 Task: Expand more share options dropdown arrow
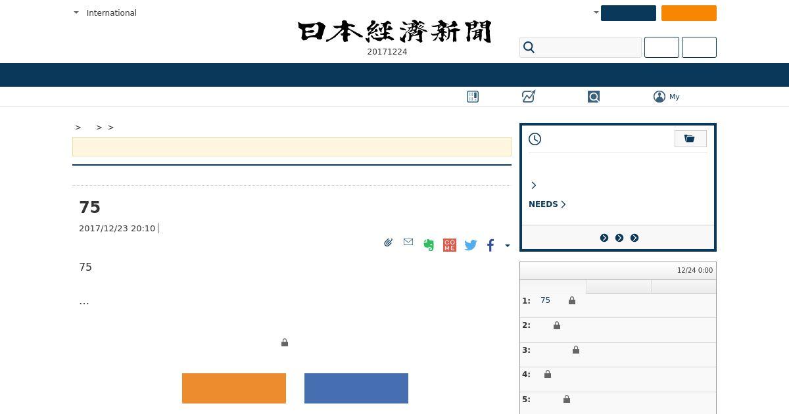507,246
